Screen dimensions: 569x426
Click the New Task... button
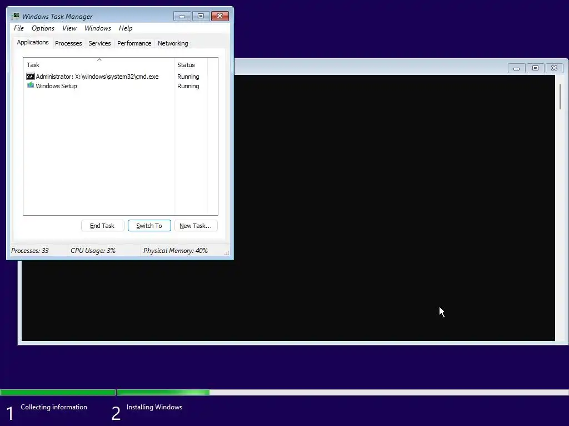point(196,226)
